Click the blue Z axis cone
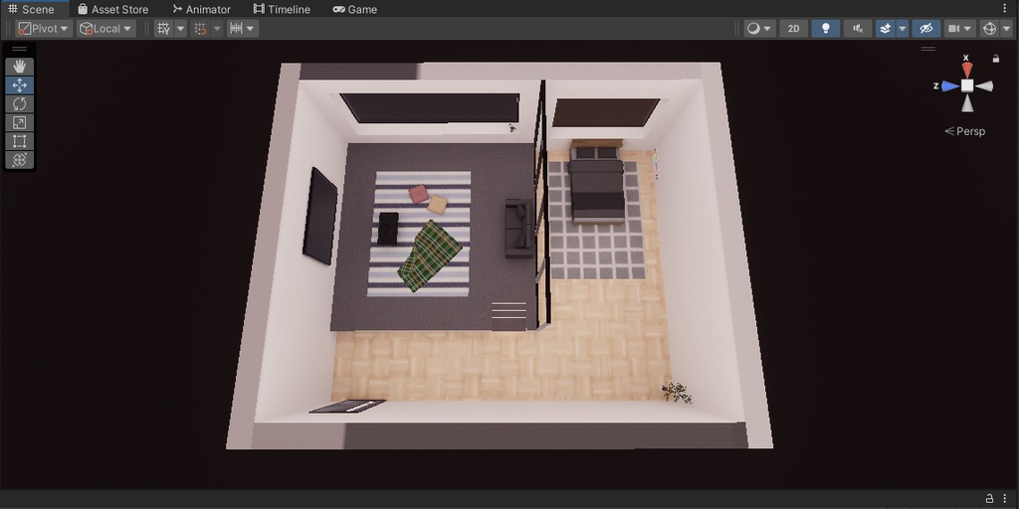Image resolution: width=1019 pixels, height=509 pixels. pyautogui.click(x=950, y=85)
